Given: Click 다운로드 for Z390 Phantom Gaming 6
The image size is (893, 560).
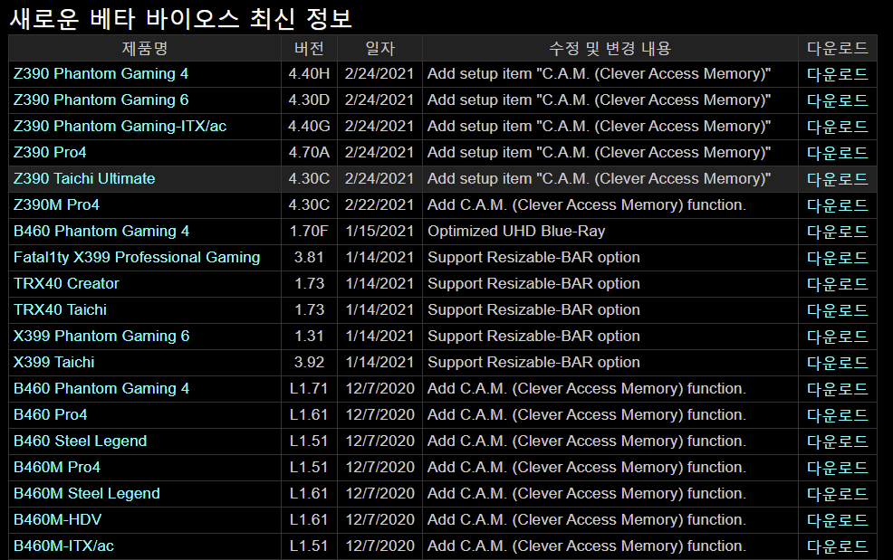Looking at the screenshot, I should pos(837,100).
